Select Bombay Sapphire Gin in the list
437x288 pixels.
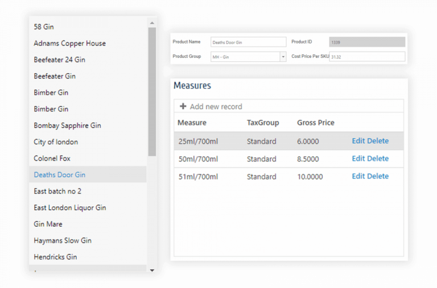coord(88,126)
